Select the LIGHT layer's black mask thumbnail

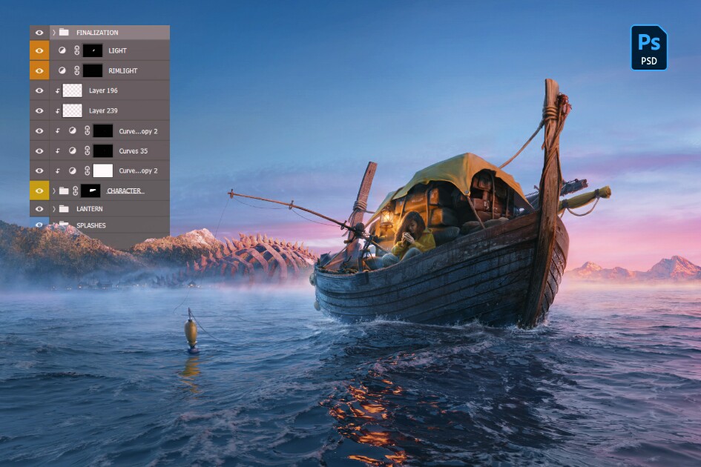click(x=93, y=50)
